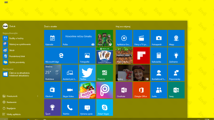Image resolution: width=214 pixels, height=120 pixels.
Task: Launch the OneNote tile
Action: [124, 90]
